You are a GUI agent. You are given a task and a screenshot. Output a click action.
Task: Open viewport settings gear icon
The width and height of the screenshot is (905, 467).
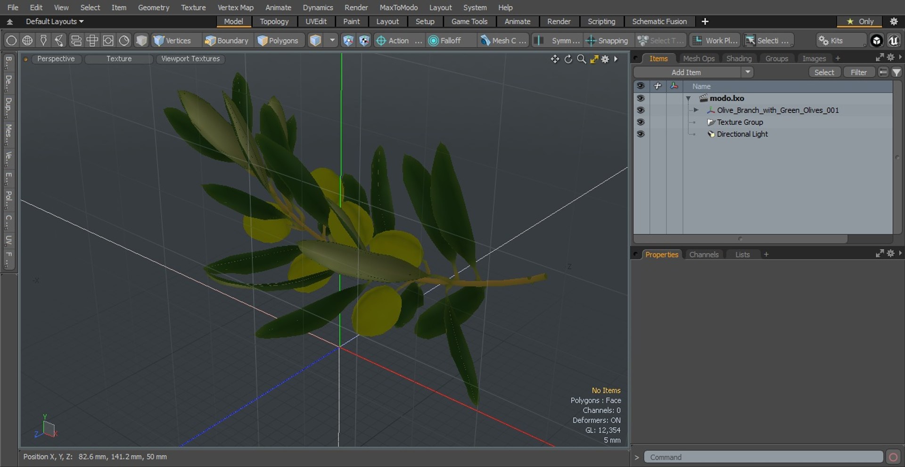(x=605, y=59)
